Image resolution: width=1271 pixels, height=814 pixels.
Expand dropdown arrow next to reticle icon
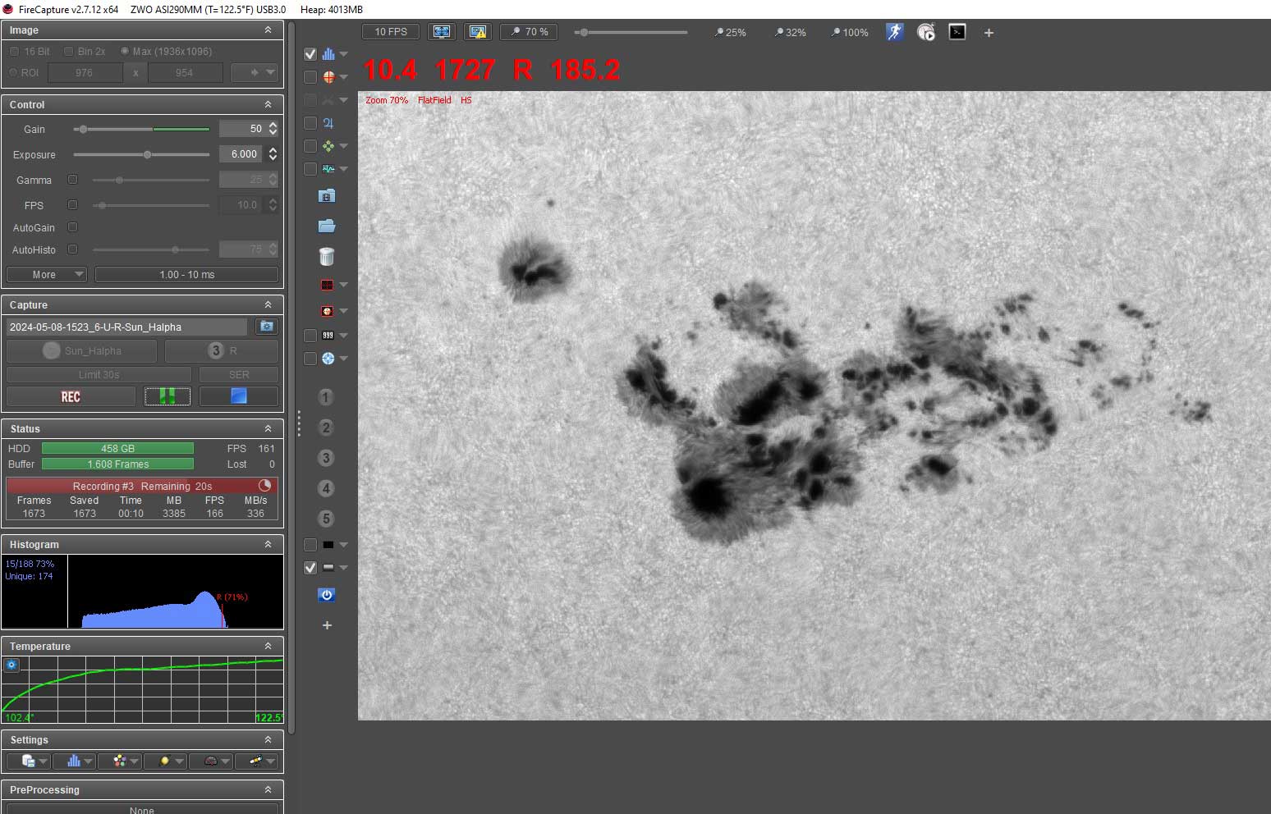pos(344,77)
